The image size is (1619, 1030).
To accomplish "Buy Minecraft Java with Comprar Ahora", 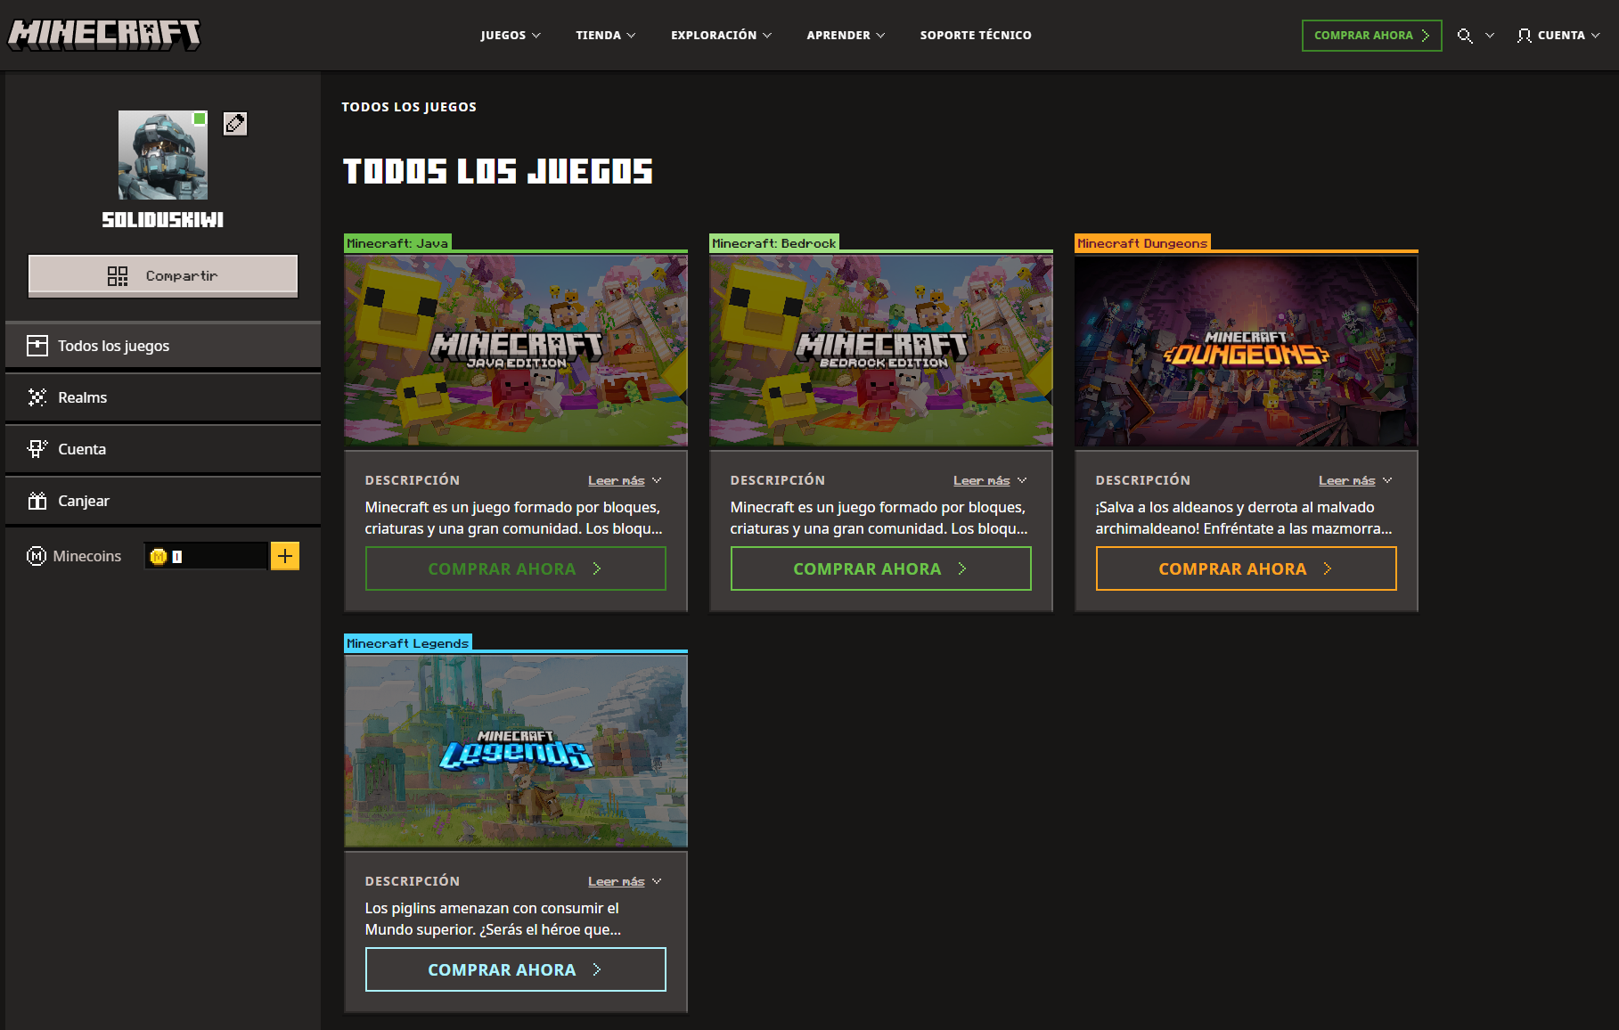I will pos(516,568).
